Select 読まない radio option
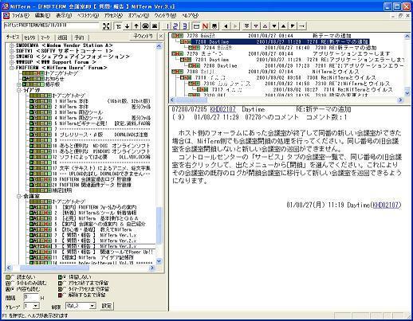 (x=13, y=277)
